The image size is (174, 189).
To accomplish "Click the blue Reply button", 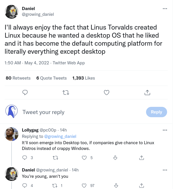I will click(156, 112).
